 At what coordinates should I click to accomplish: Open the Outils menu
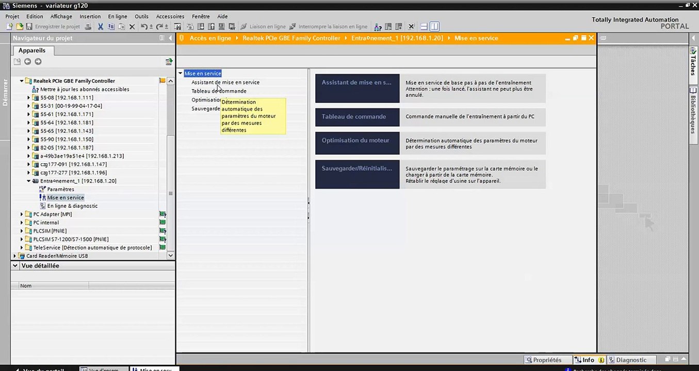coord(141,16)
